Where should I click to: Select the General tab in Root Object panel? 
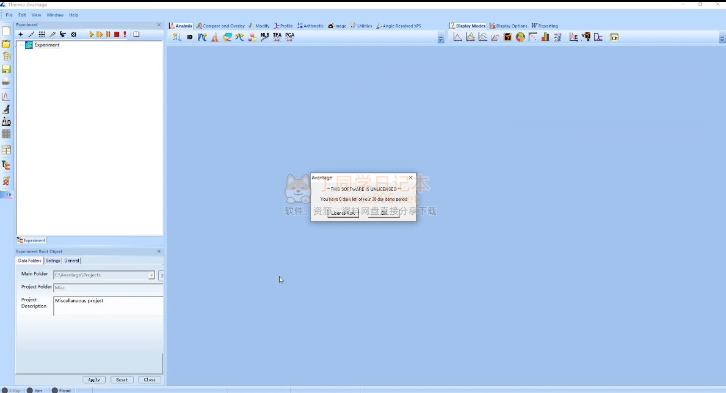click(72, 261)
